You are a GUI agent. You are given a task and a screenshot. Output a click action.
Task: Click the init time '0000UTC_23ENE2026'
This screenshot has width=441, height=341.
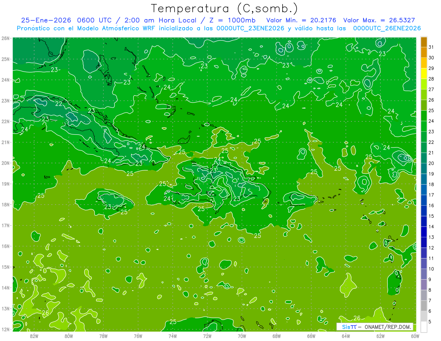[x=250, y=28]
